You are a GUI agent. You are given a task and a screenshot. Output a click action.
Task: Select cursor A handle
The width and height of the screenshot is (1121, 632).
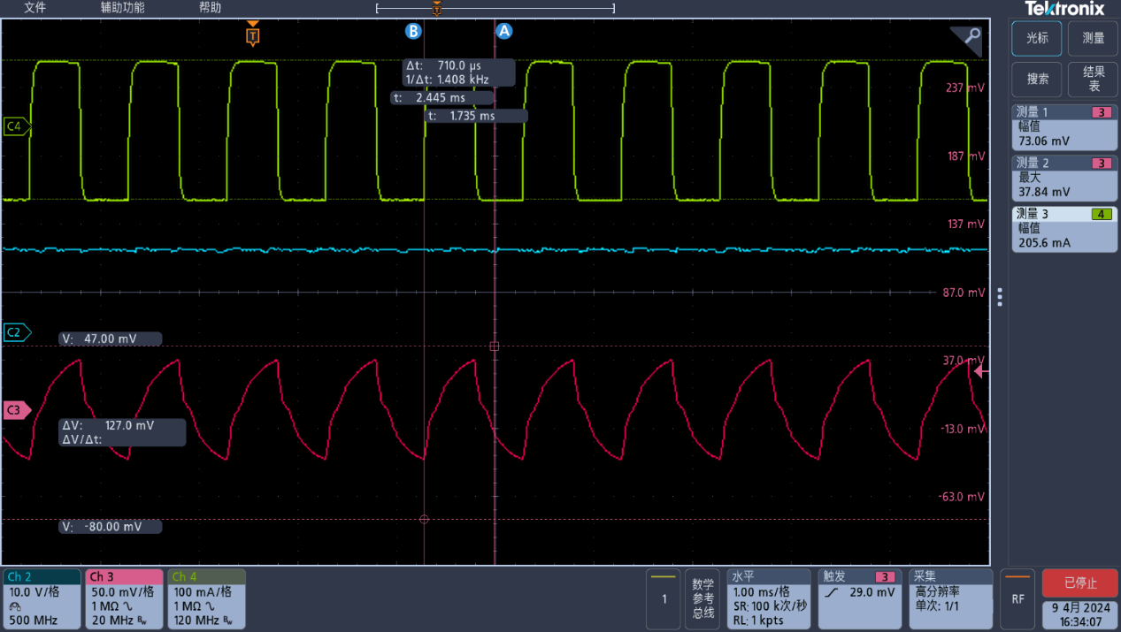tap(504, 31)
